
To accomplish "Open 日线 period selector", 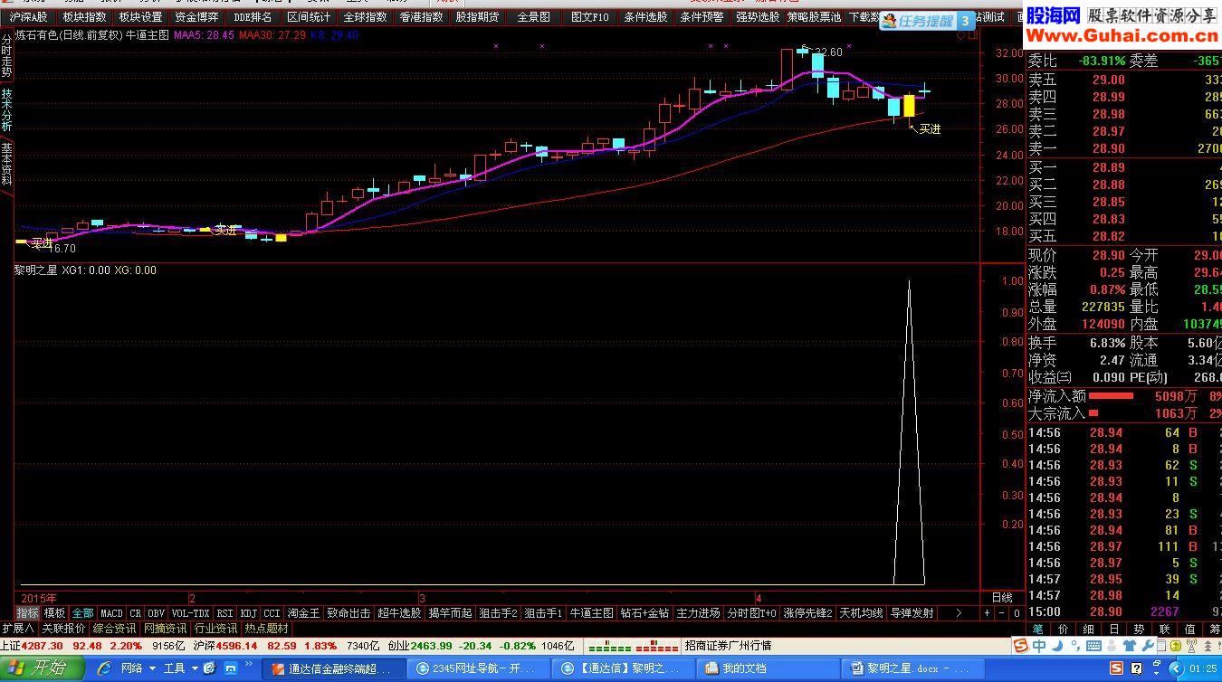I will pyautogui.click(x=1002, y=597).
